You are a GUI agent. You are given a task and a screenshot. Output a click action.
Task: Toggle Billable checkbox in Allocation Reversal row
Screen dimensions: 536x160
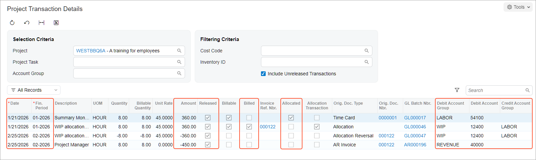(229, 136)
